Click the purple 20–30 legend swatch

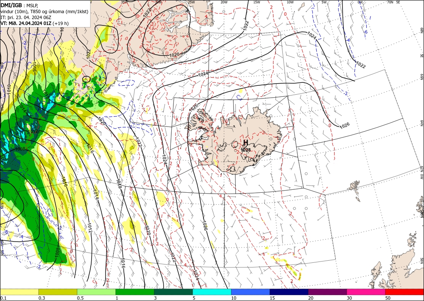(327, 292)
